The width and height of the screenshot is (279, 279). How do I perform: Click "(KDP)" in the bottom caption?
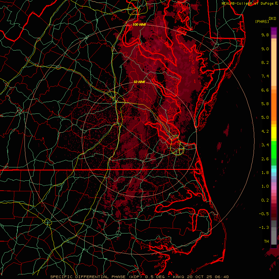pos(136,277)
